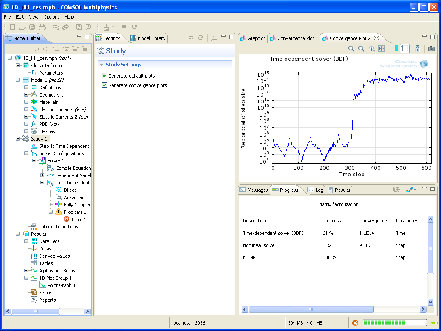Take a plot snapshot with the camera icon
Screen dimensions: 441x331
click(431, 49)
